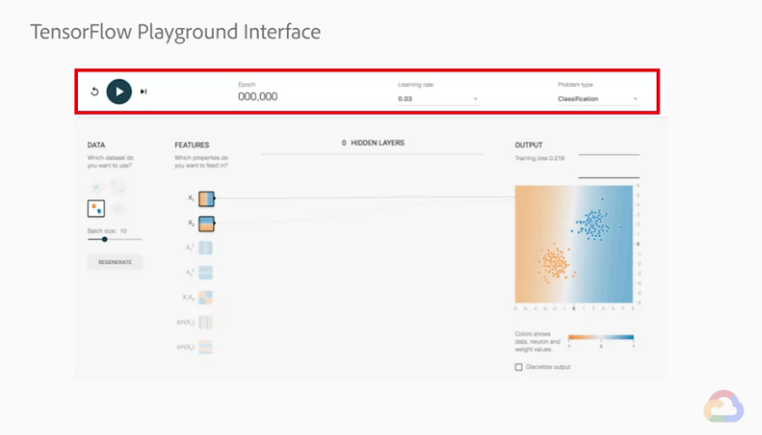The height and width of the screenshot is (435, 762).
Task: Click the Epoch counter 000,000
Action: tap(257, 97)
